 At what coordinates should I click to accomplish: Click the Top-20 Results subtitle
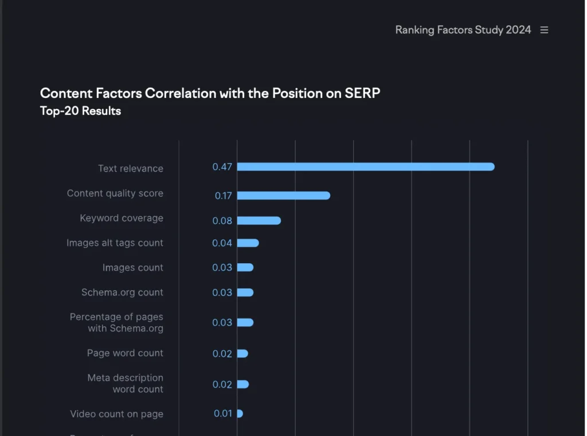point(80,111)
